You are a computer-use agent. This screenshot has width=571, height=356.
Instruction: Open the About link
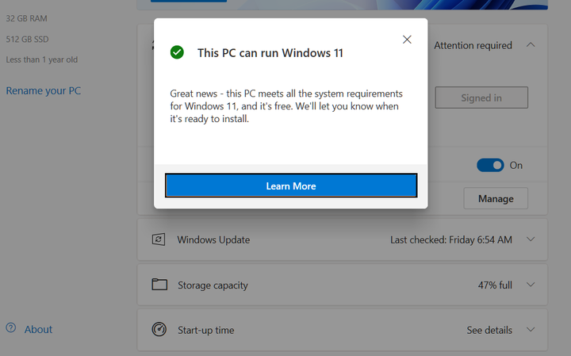click(38, 329)
